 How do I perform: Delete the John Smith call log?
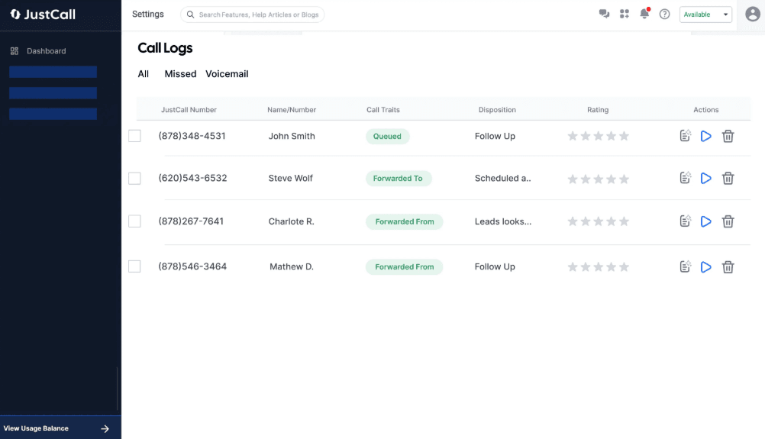pyautogui.click(x=728, y=136)
